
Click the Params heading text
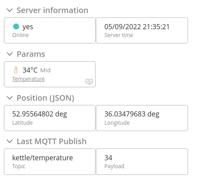(31, 54)
